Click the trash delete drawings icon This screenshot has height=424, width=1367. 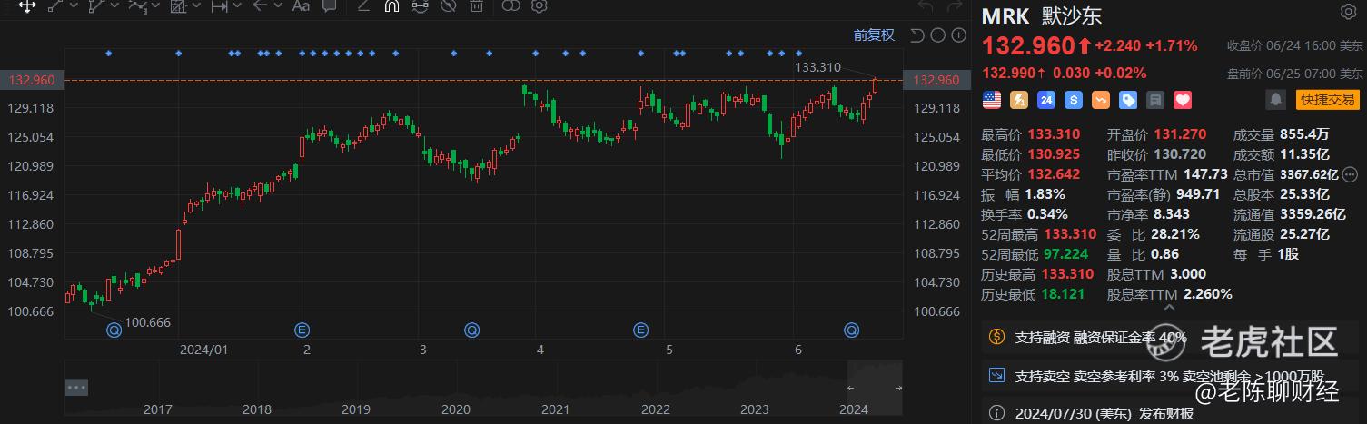tap(475, 5)
